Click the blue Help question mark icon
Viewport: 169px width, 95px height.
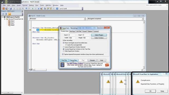coord(57,8)
